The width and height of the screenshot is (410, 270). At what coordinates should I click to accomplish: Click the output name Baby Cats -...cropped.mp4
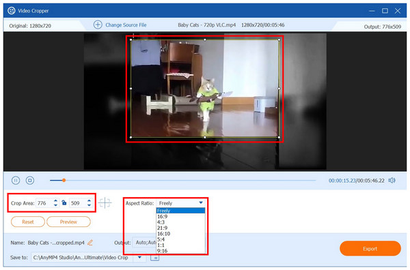click(56, 243)
